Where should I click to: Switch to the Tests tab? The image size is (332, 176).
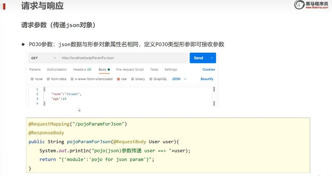point(154,69)
